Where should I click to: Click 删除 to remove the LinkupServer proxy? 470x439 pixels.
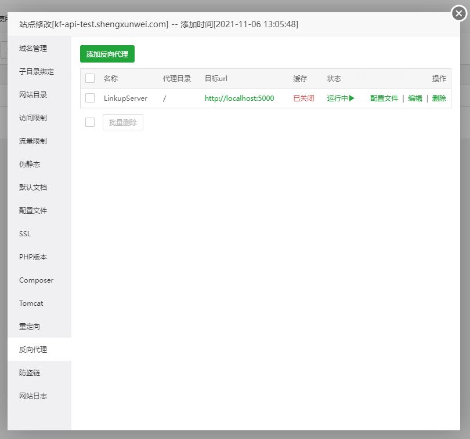[x=439, y=98]
